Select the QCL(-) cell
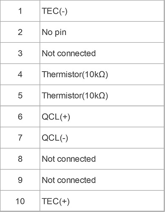 (x=102, y=138)
